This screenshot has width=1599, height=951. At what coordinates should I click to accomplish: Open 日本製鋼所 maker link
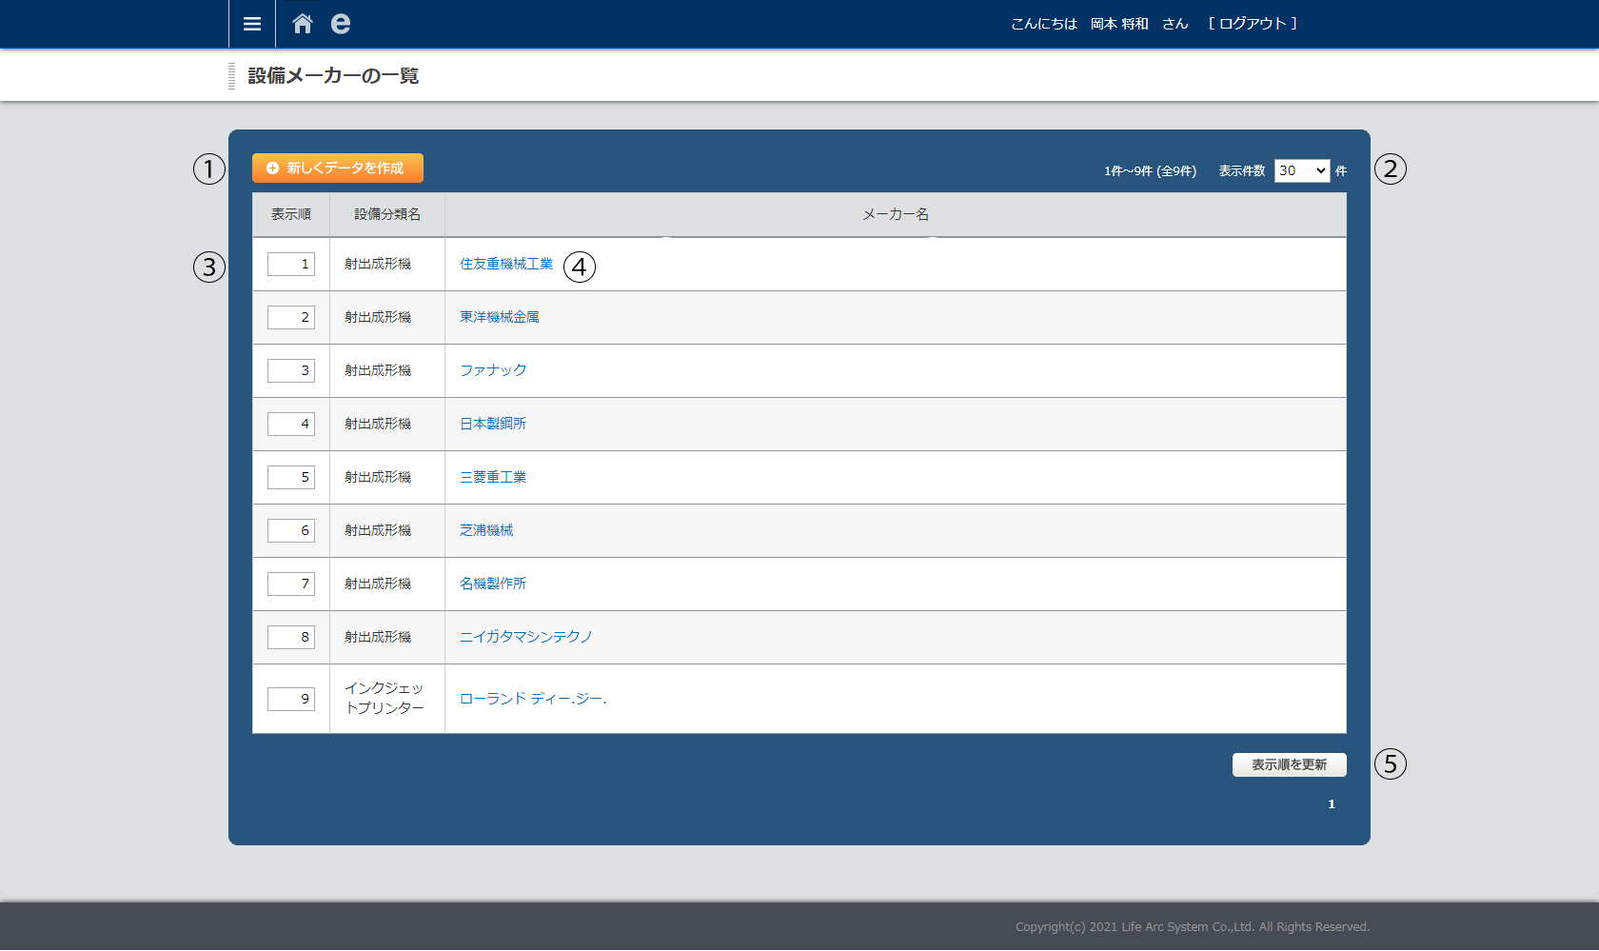click(492, 425)
